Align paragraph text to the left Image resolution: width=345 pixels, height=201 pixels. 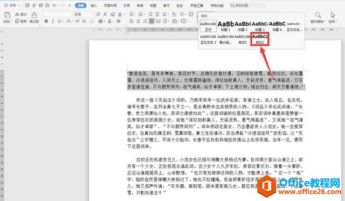[132, 21]
